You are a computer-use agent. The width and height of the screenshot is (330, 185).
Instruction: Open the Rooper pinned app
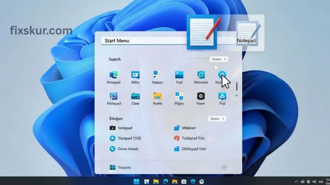(157, 78)
